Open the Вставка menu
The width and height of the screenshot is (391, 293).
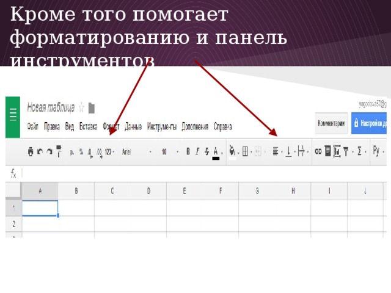coord(88,126)
